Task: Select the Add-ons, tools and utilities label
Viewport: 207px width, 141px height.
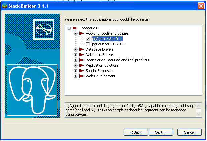Action: tap(107, 33)
